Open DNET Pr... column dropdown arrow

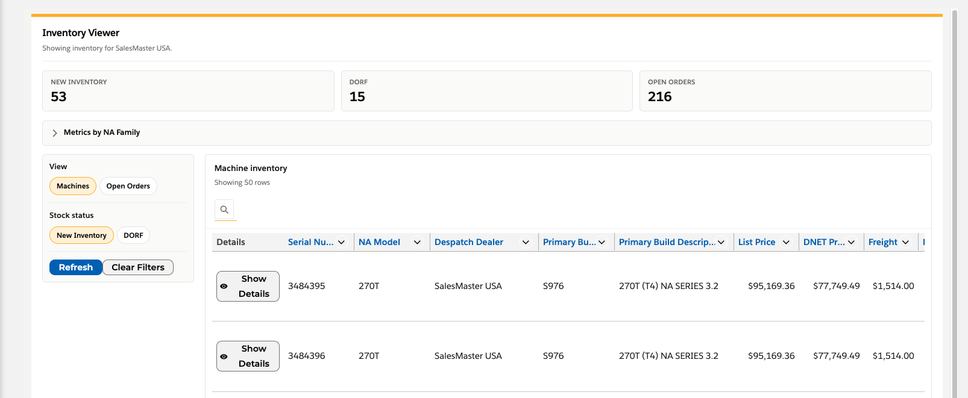[851, 242]
